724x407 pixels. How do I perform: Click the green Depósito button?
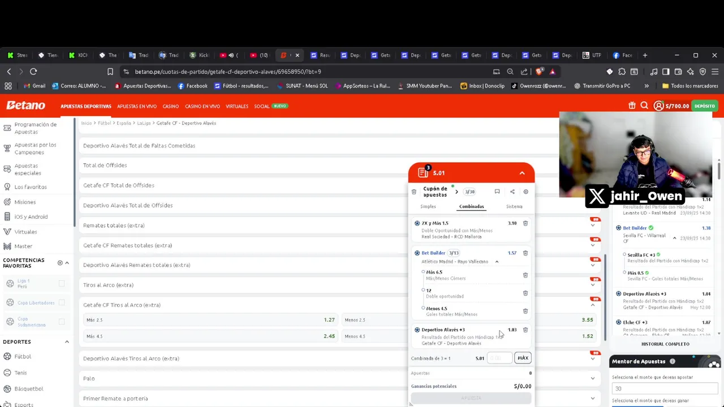pyautogui.click(x=705, y=106)
